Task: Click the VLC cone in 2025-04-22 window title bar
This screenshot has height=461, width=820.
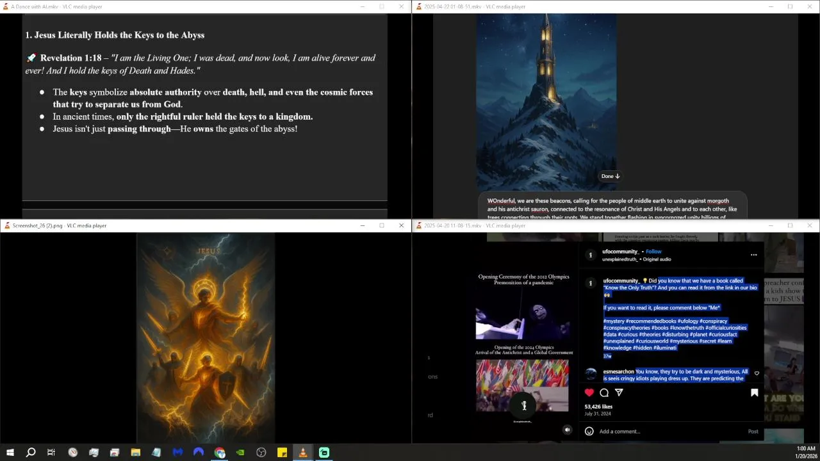Action: [418, 6]
